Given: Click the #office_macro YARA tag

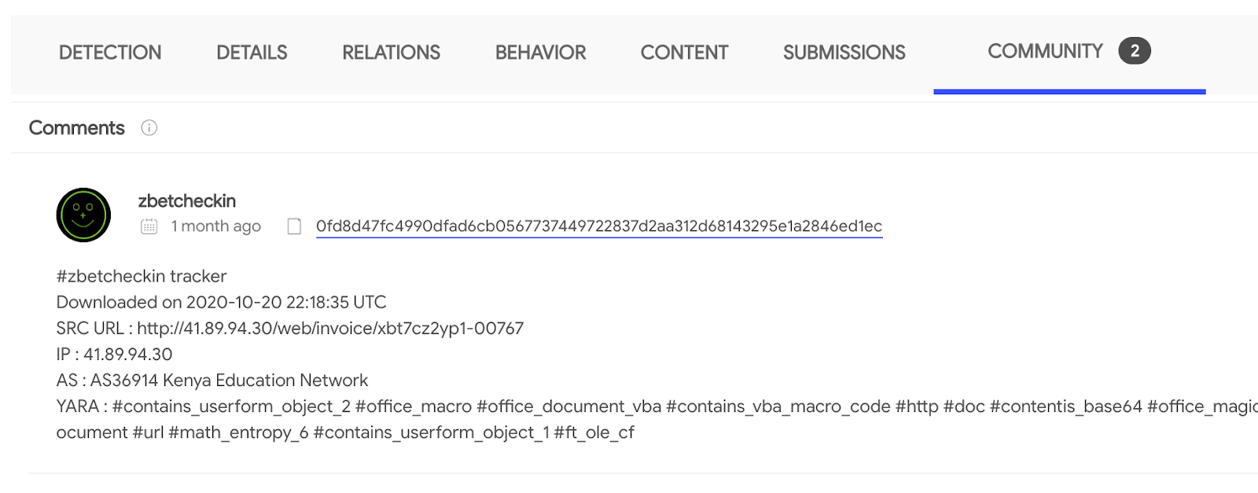Looking at the screenshot, I should tap(414, 407).
